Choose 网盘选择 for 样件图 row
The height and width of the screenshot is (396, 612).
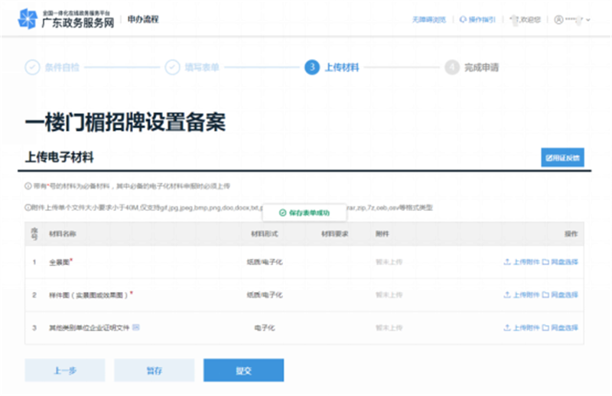pos(560,294)
